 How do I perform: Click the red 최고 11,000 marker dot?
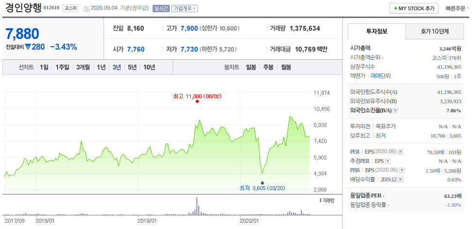[197, 102]
